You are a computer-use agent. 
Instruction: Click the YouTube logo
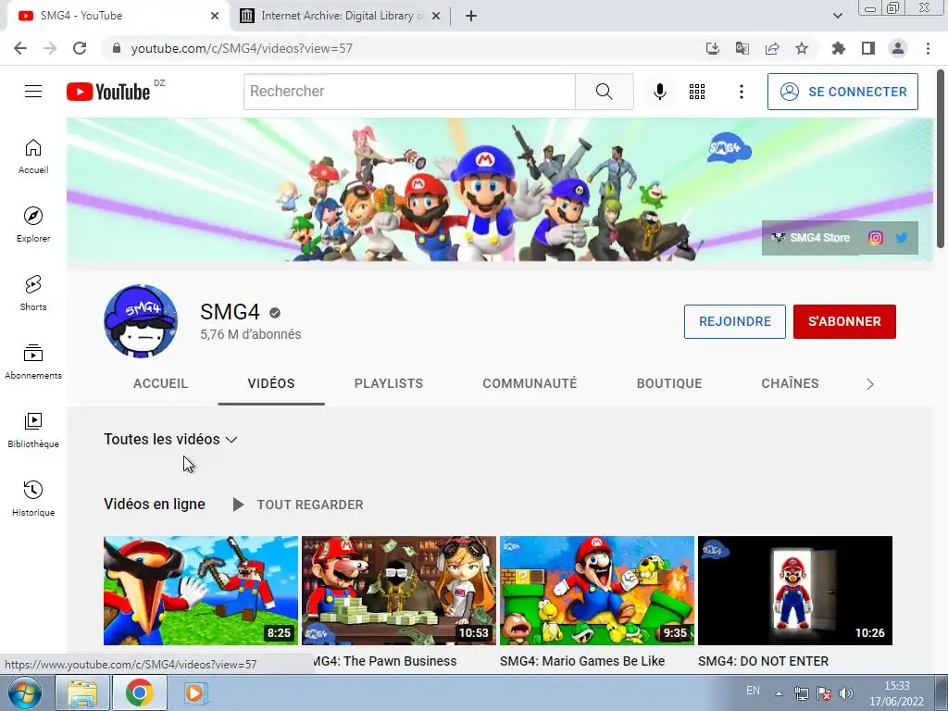(x=108, y=92)
